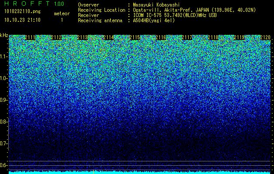Click the 1.1 kHz axis label
The height and width of the screenshot is (174, 274).
point(3,57)
